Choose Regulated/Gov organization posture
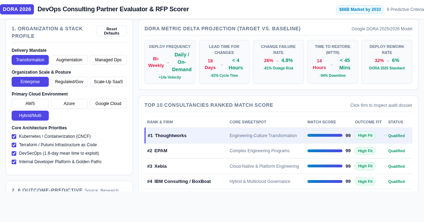Viewport: 424px width, 222px height. 69,82
